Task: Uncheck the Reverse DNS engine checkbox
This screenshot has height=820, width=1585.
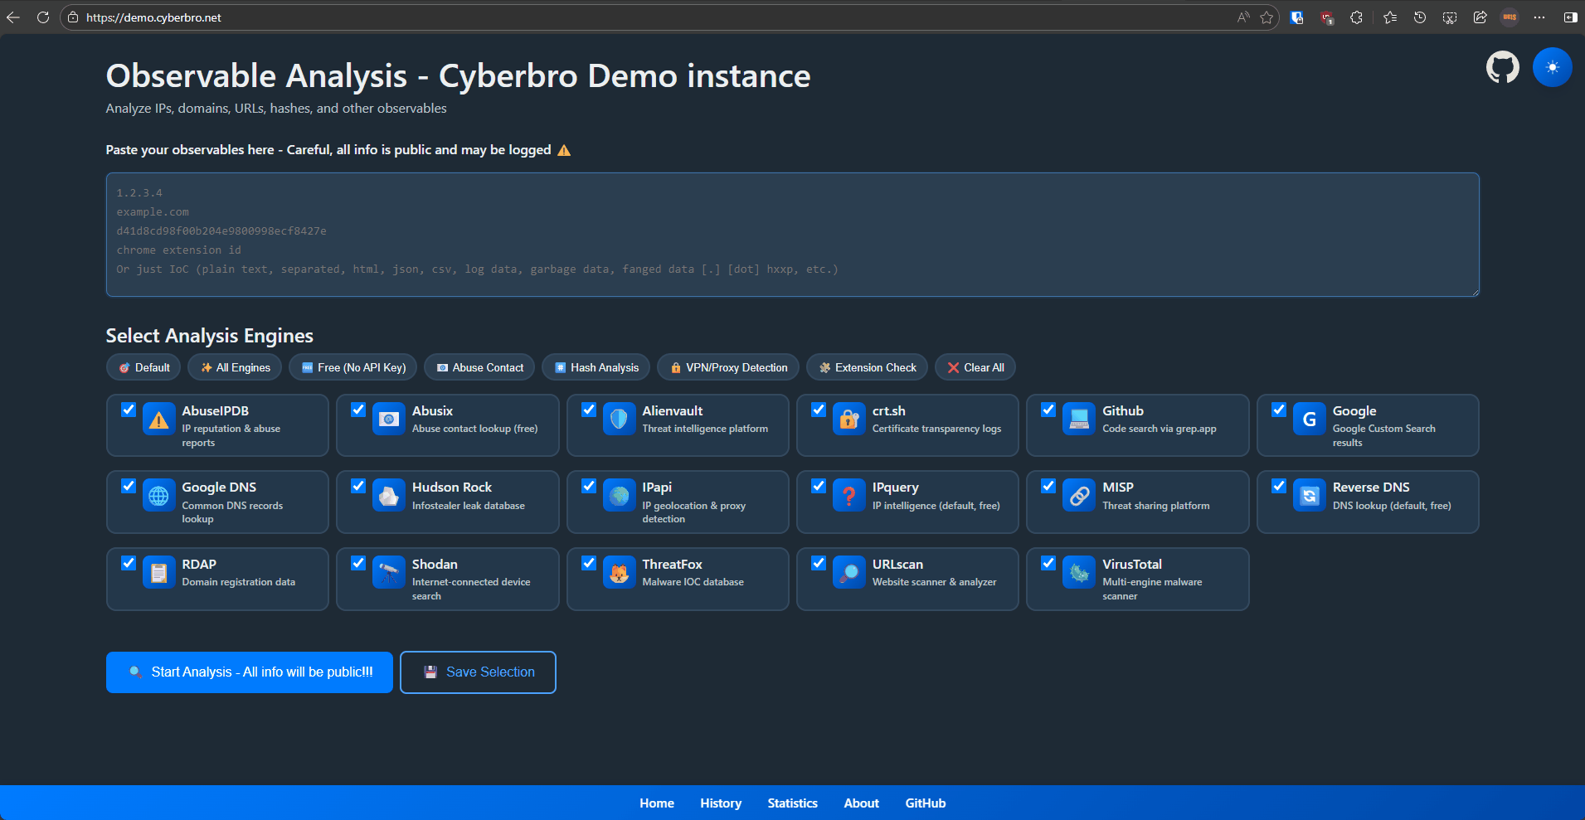Action: pyautogui.click(x=1279, y=486)
